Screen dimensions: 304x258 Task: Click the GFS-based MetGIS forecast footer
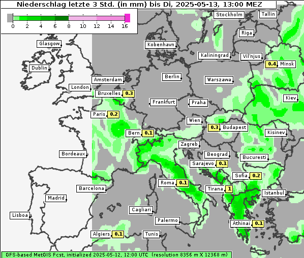(x=117, y=255)
